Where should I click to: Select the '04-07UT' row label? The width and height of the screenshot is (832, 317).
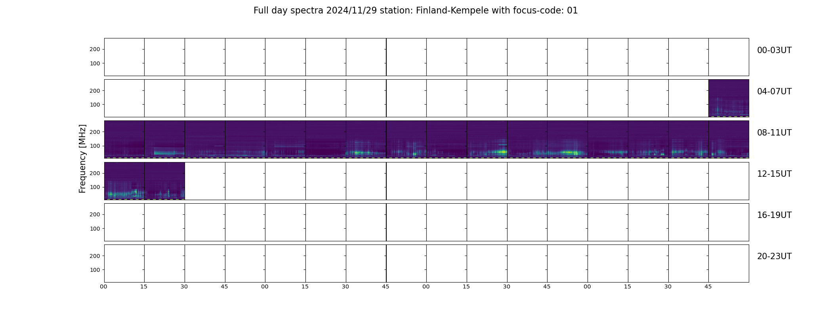[x=774, y=92]
